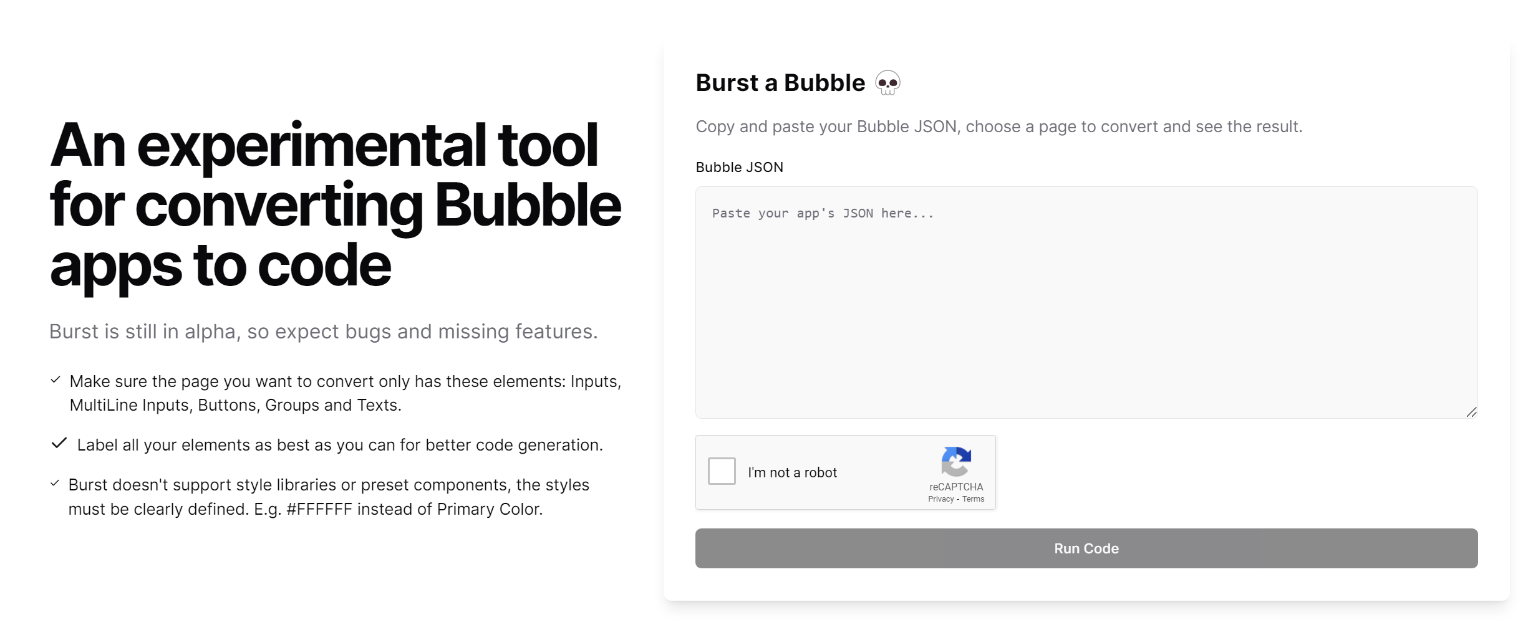Click the textarea resize handle corner
This screenshot has width=1533, height=630.
coord(1471,412)
